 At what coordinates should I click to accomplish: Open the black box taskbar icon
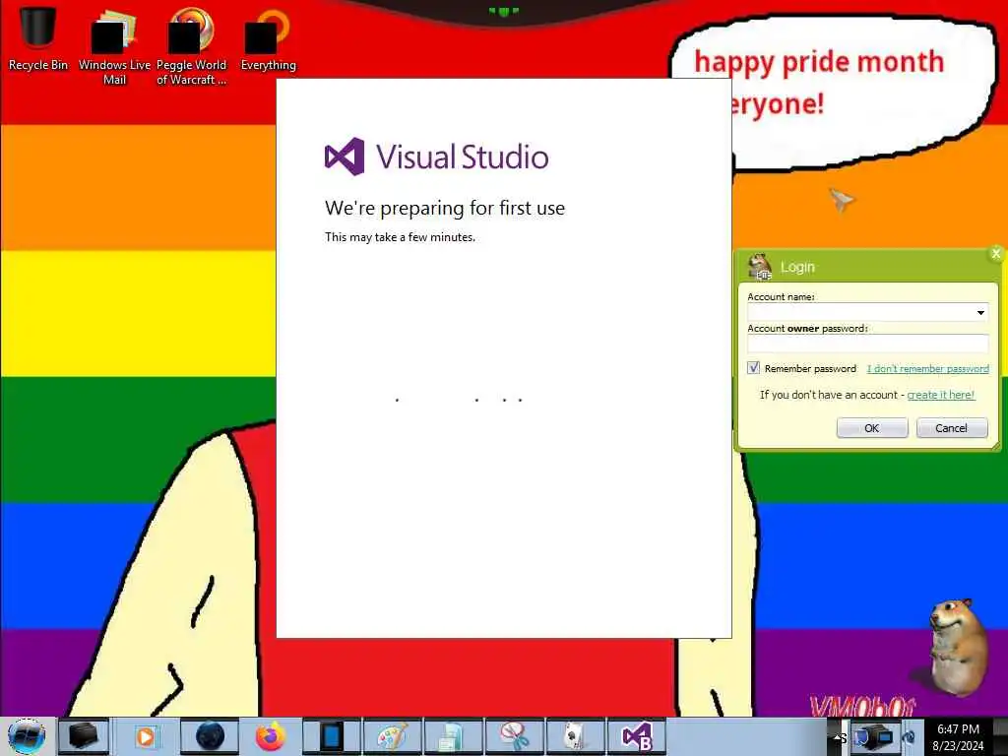[x=84, y=736]
